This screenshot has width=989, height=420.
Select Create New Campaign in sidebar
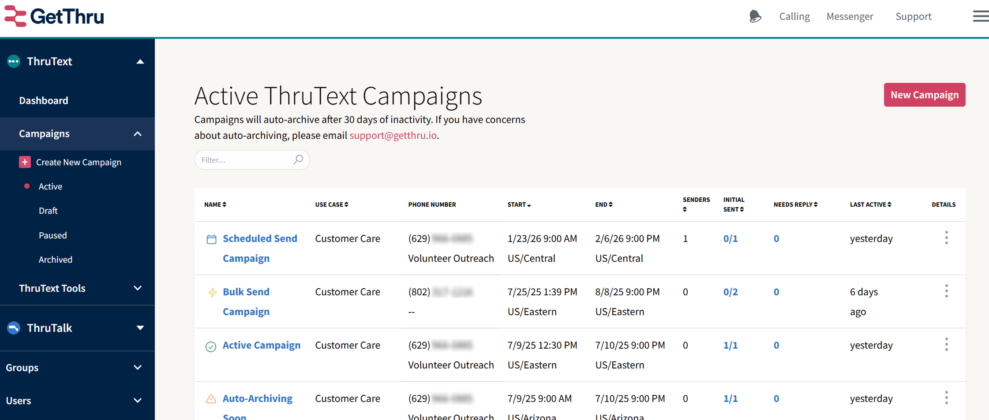(79, 162)
